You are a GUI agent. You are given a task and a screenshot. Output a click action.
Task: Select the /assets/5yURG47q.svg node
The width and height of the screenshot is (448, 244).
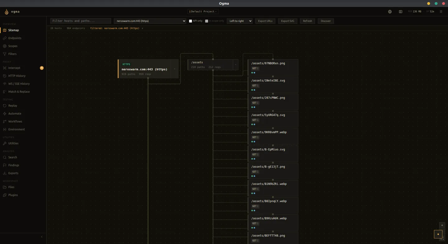[x=273, y=119]
